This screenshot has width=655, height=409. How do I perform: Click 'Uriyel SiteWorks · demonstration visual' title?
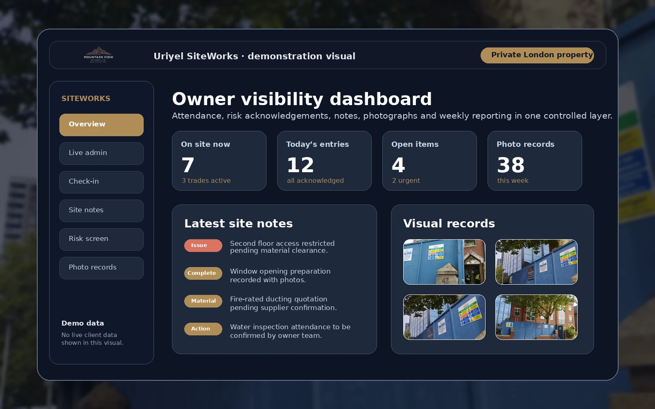point(255,56)
